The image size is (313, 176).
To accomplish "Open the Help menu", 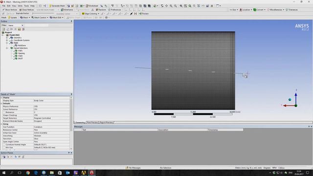I will click(x=33, y=6).
